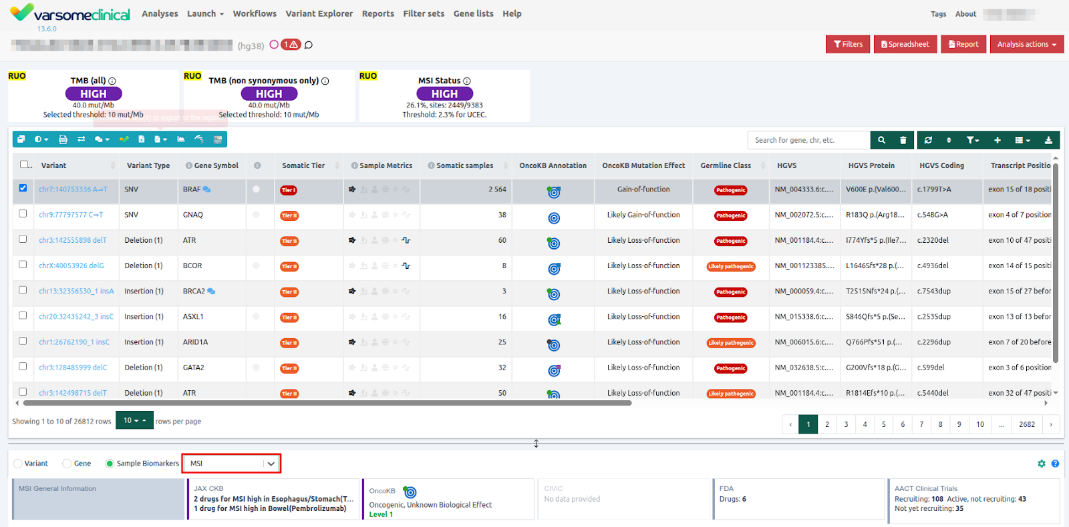
Task: Click the plus icon in table toolbar
Action: 997,140
